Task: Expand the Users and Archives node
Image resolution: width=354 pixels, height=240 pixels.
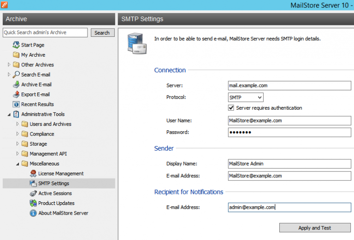Action: point(18,124)
